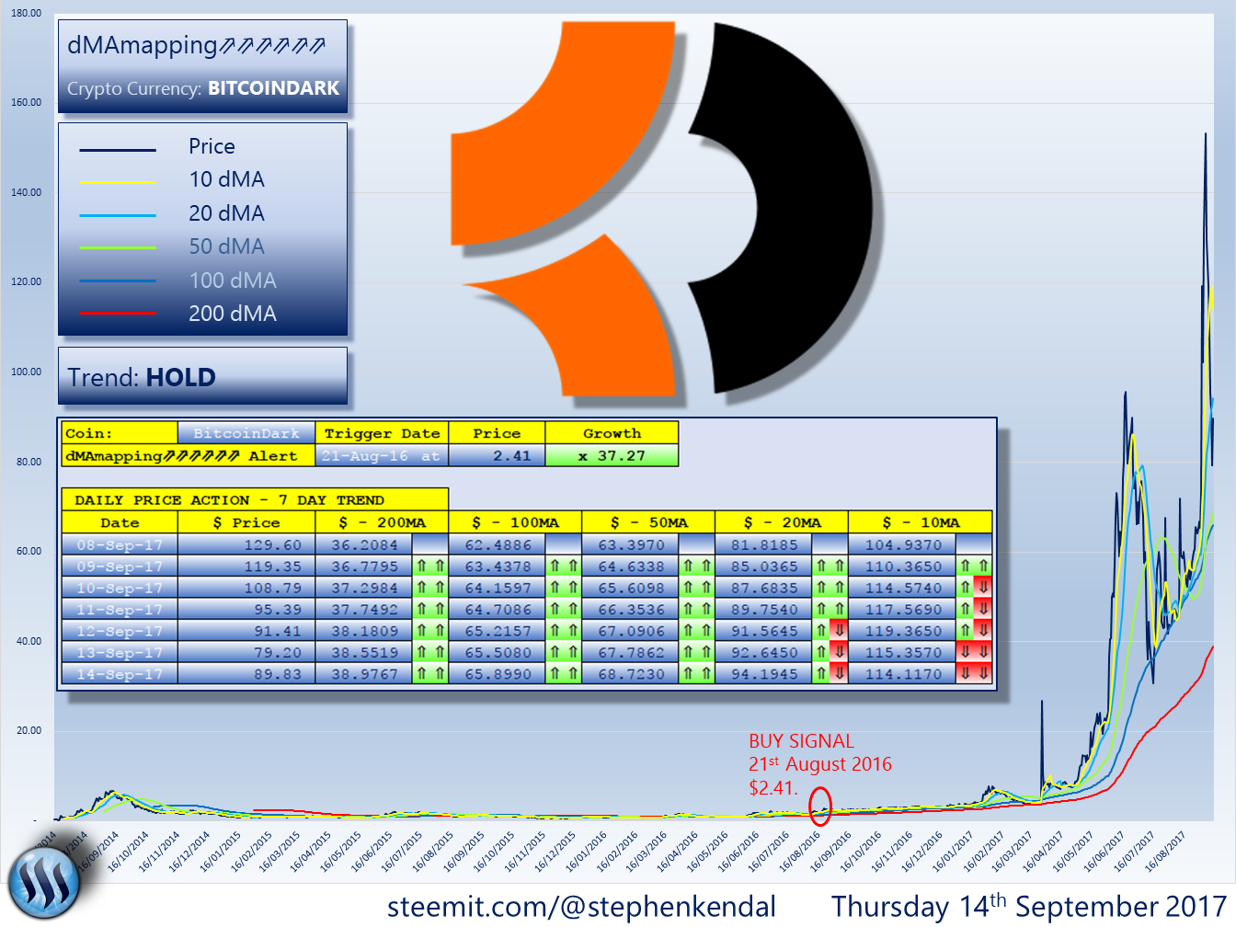Select the '14-Sep-17' date row
The width and height of the screenshot is (1236, 927).
point(120,674)
